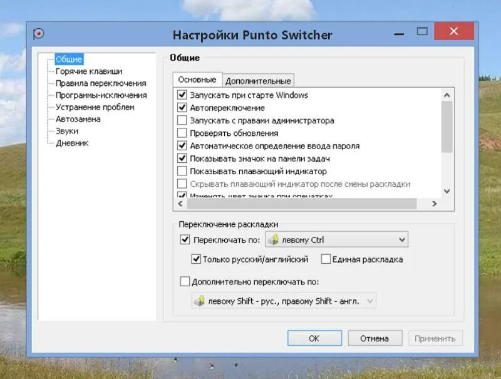The width and height of the screenshot is (501, 379).
Task: Open Звуки settings section
Action: (67, 131)
